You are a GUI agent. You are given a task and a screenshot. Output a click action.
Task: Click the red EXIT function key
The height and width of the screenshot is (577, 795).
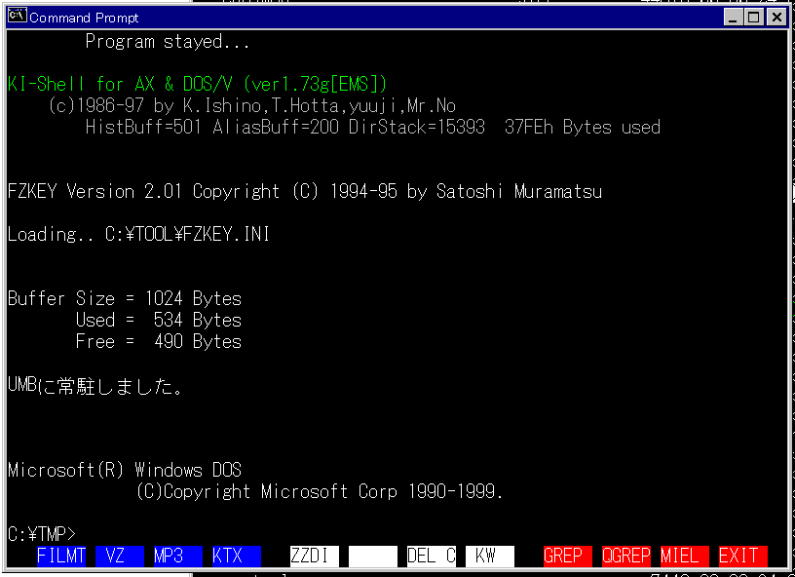click(742, 556)
